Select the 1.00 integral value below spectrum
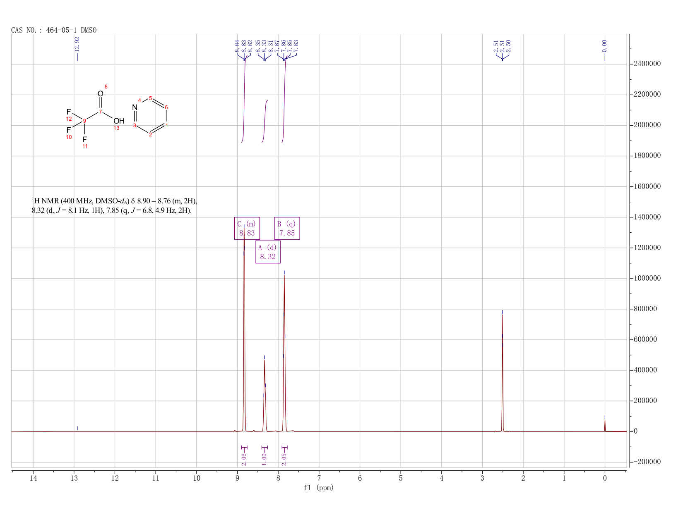Viewport: 683px width, 527px height. [x=265, y=459]
